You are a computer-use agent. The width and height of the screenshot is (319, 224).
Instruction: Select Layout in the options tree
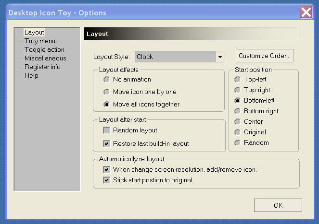pos(34,32)
